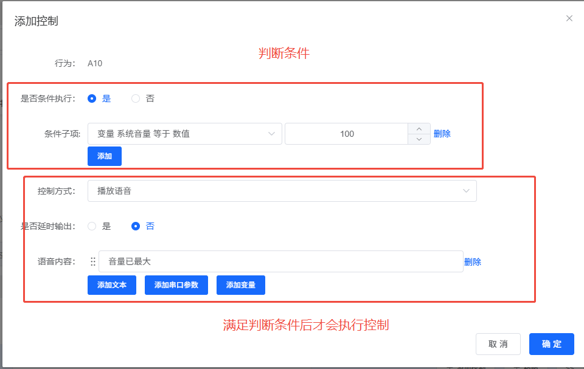Decrement the 100 value using down stepper arrow

point(419,139)
